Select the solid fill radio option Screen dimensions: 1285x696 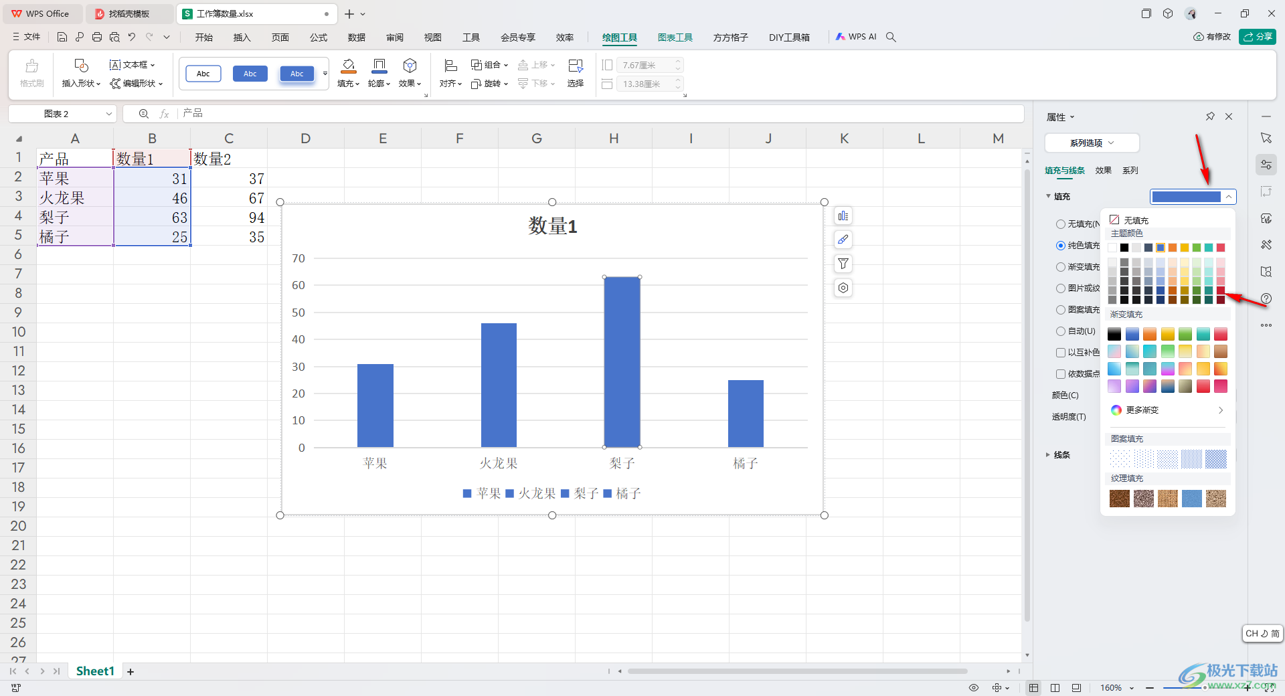tap(1061, 246)
